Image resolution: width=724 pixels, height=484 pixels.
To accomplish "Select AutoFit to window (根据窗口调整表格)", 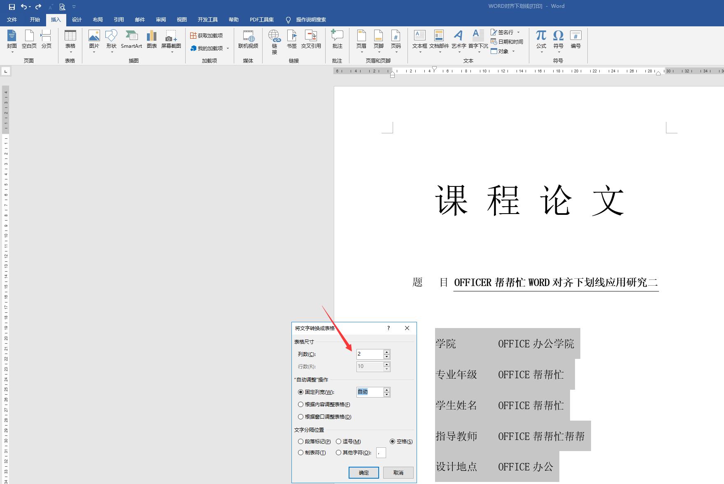I will tap(300, 417).
